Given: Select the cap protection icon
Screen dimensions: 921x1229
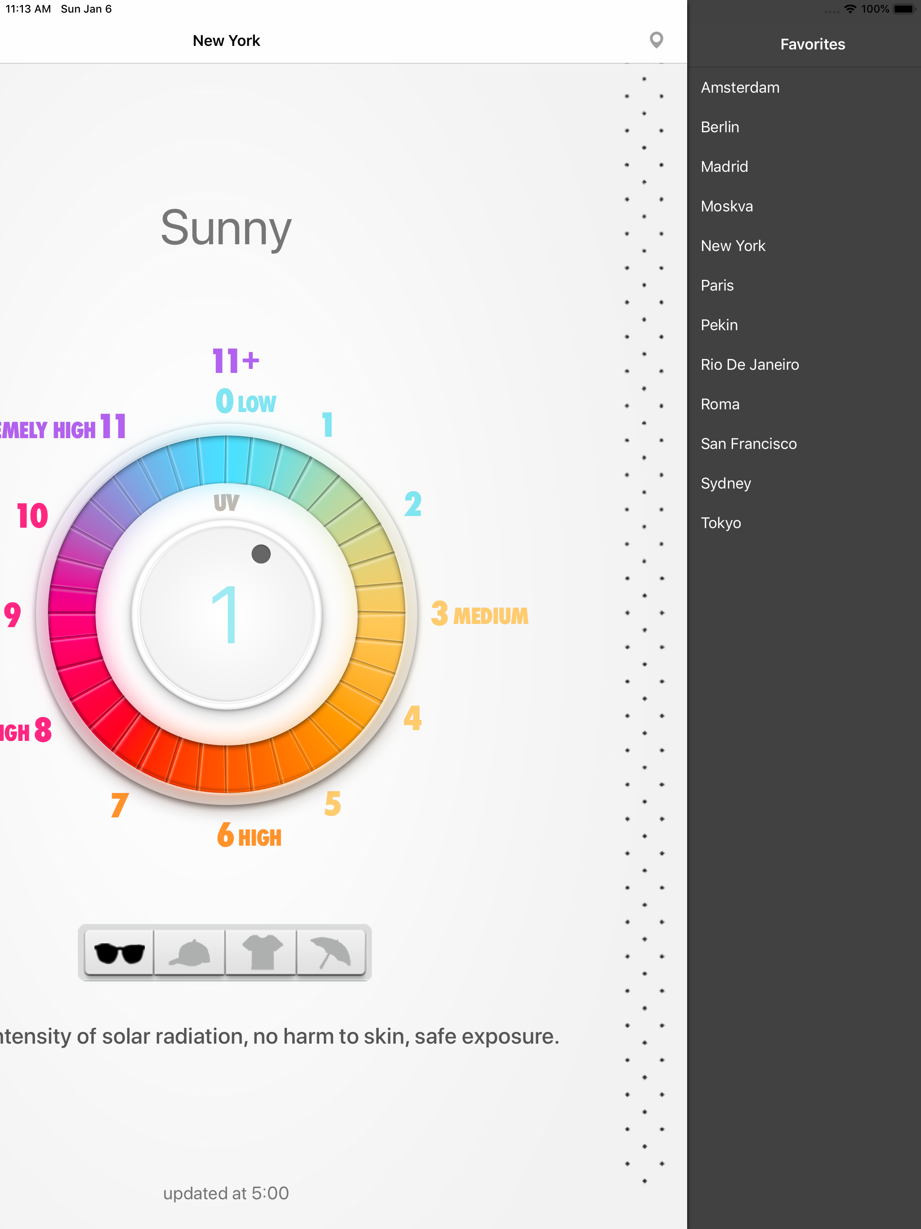Looking at the screenshot, I should tap(190, 953).
